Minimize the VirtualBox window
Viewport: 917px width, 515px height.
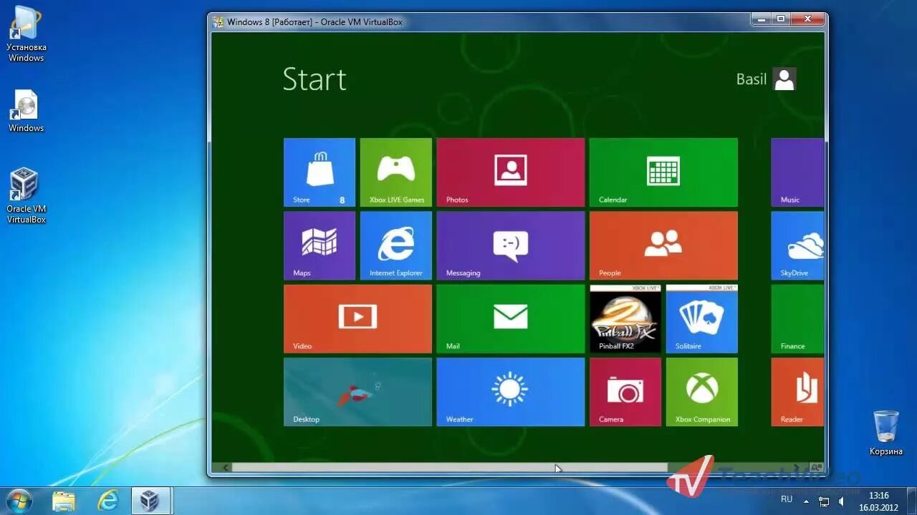pos(760,19)
